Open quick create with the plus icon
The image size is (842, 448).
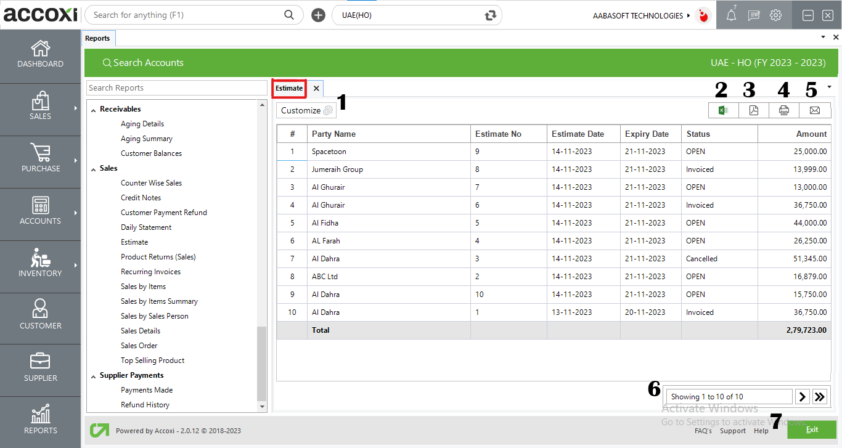pyautogui.click(x=318, y=14)
